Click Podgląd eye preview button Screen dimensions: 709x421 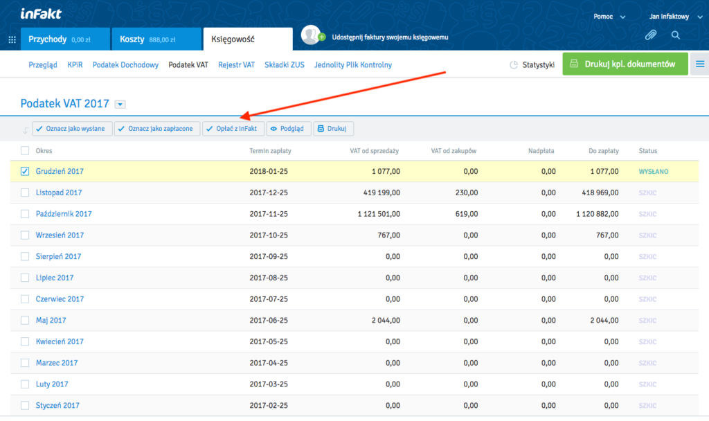coord(289,129)
